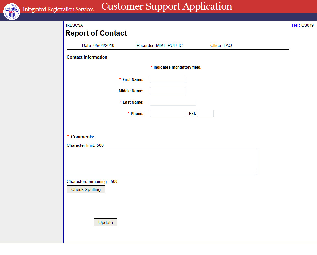Click the Social Security Administration seal logo
317x255 pixels.
[12, 12]
